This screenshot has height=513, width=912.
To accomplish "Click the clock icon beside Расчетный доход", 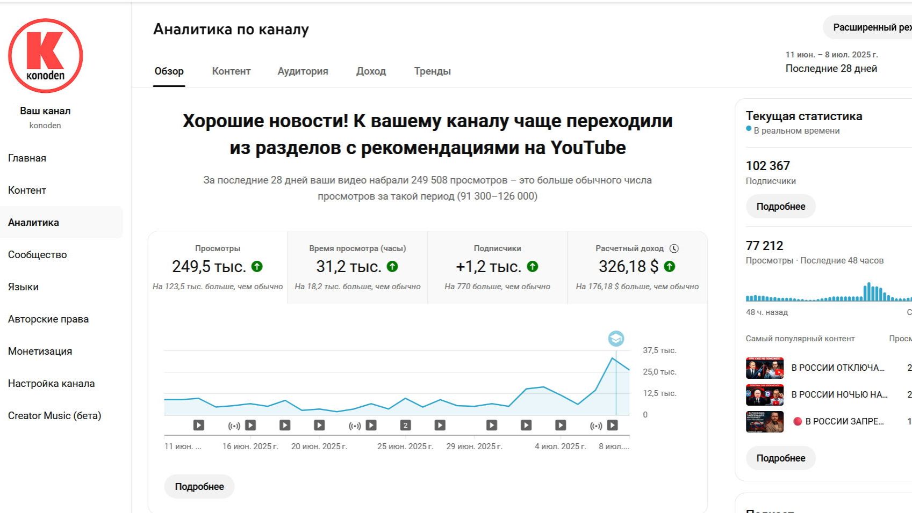I will point(675,248).
